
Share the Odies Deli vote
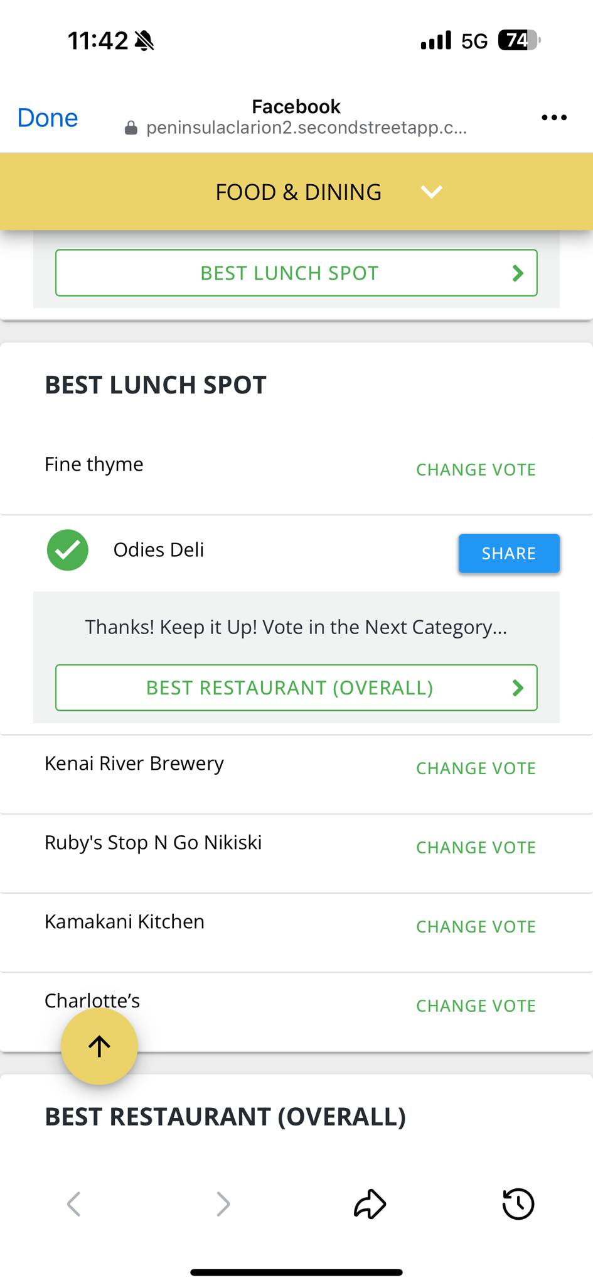tap(509, 553)
